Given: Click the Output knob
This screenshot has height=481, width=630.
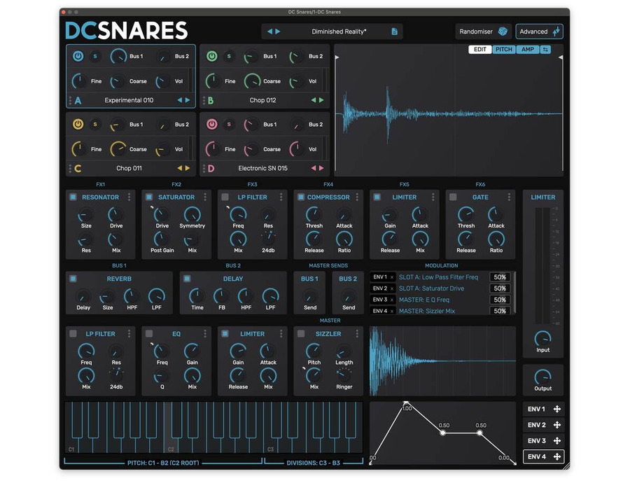Looking at the screenshot, I should coord(542,377).
